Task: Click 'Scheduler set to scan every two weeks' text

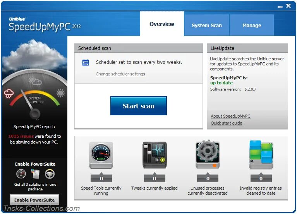Action: 139,62
